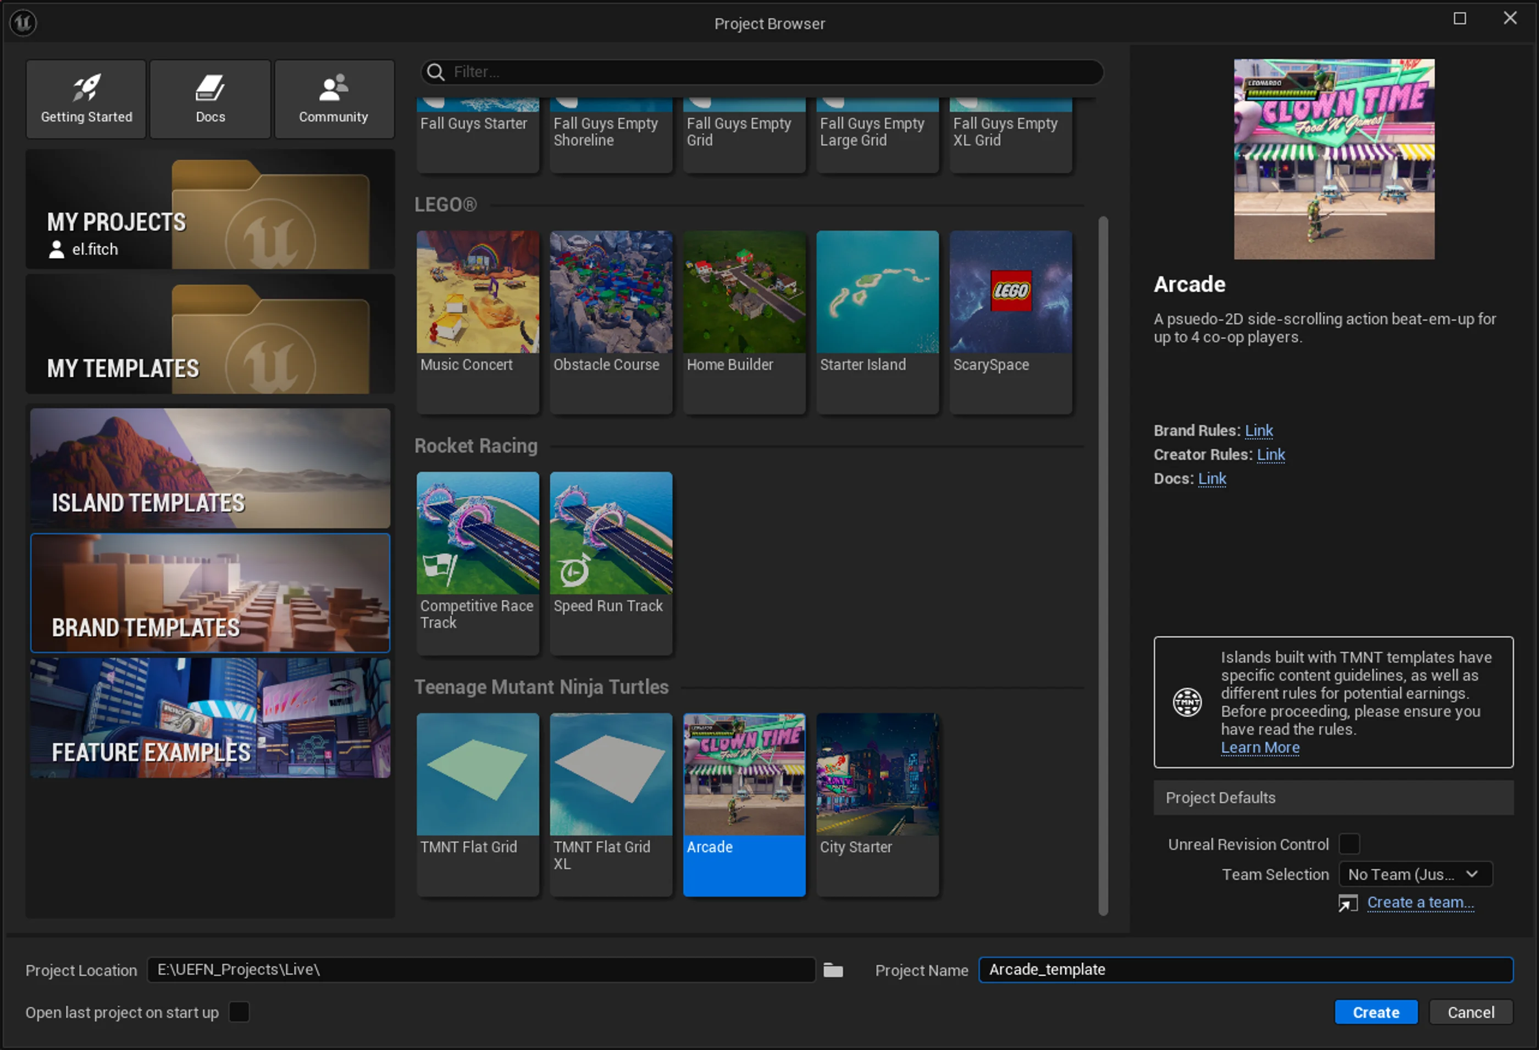Screen dimensions: 1539x1050
Task: Open the My Projects category
Action: (x=210, y=209)
